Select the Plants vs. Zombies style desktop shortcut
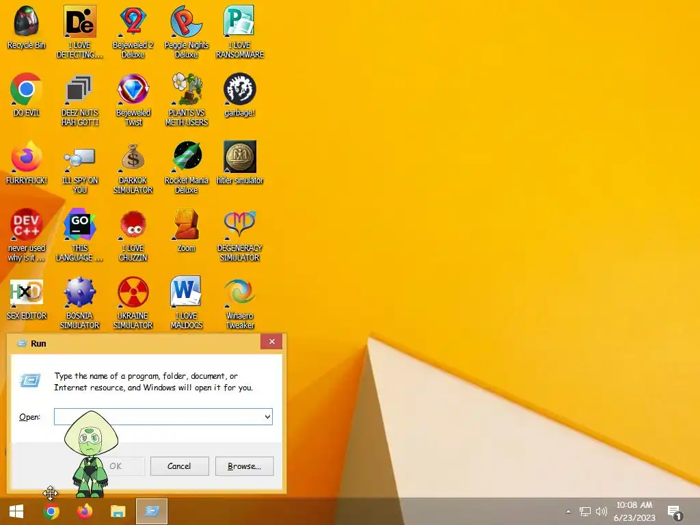The image size is (700, 525). 187,100
